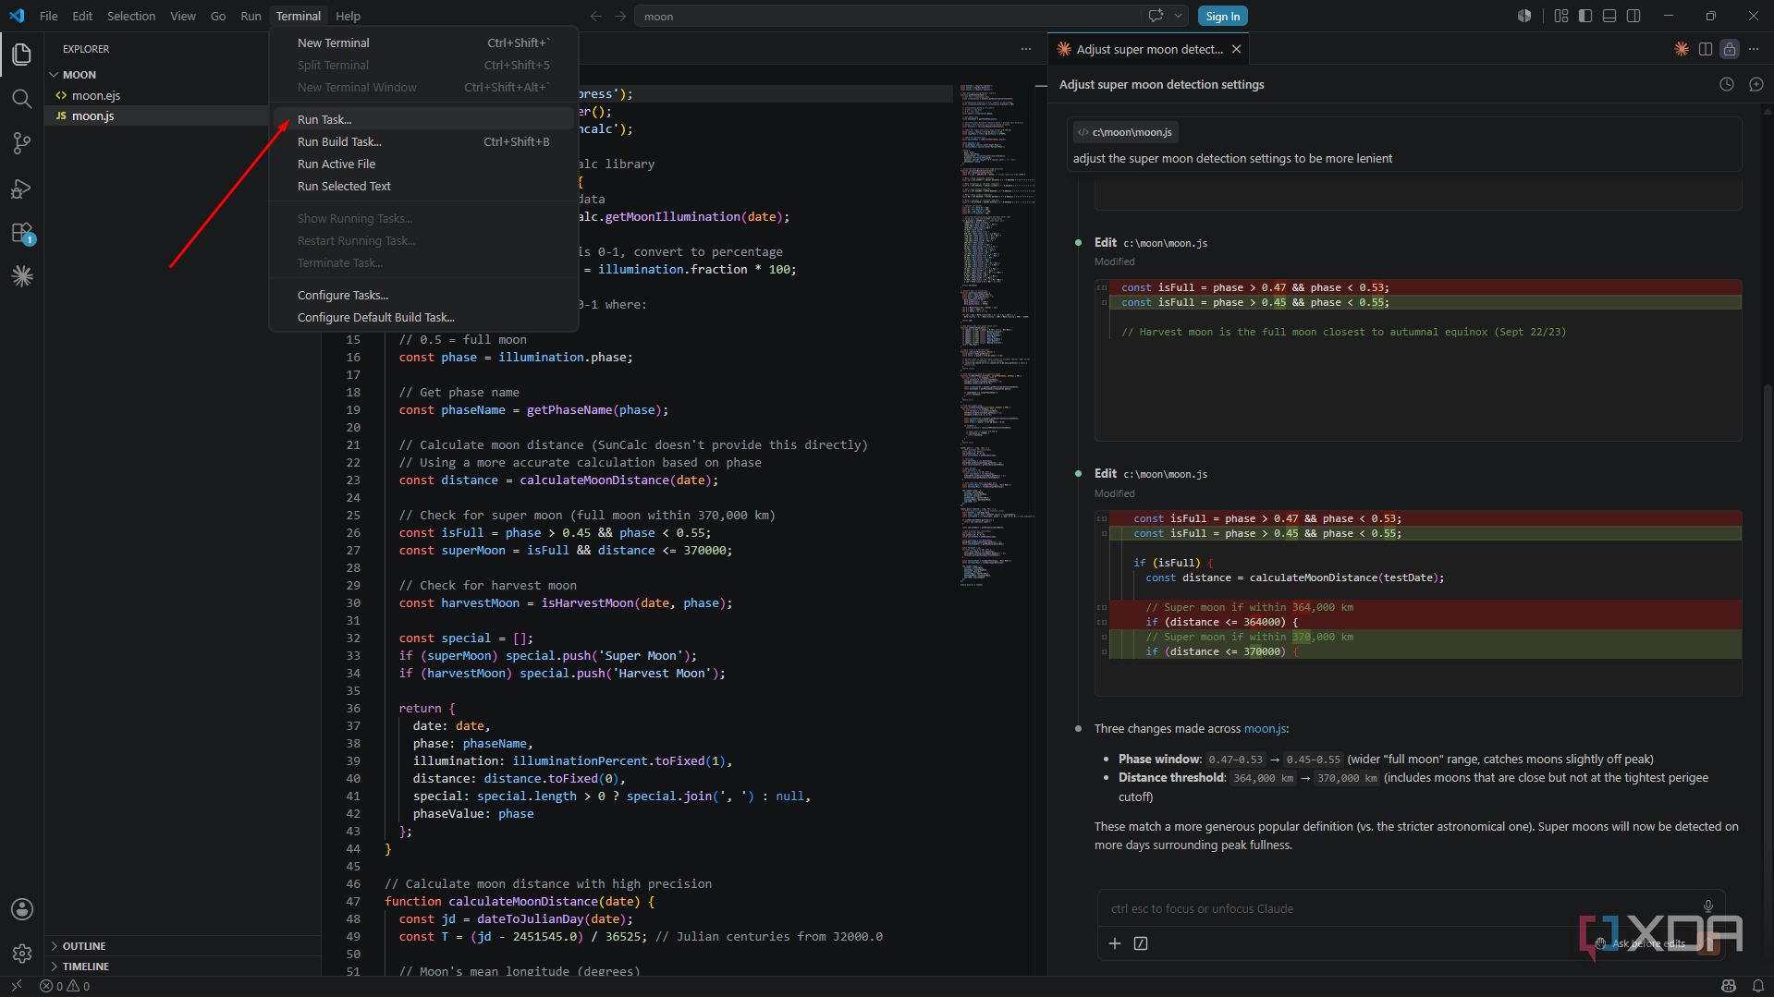Click the microphone icon in Claude input
Screen dimensions: 1774x997
(1708, 906)
